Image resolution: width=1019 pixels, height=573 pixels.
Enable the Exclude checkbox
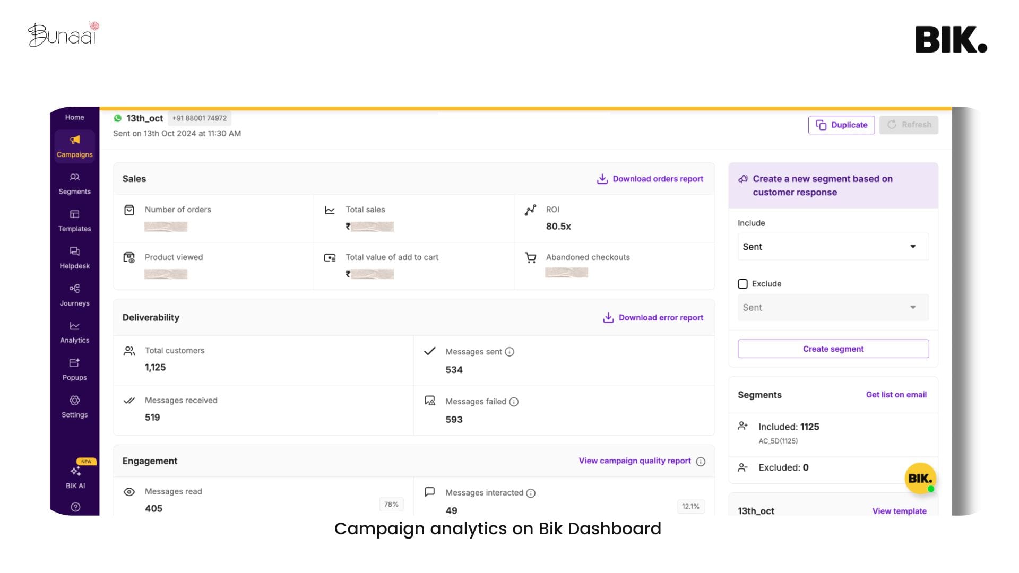tap(742, 284)
